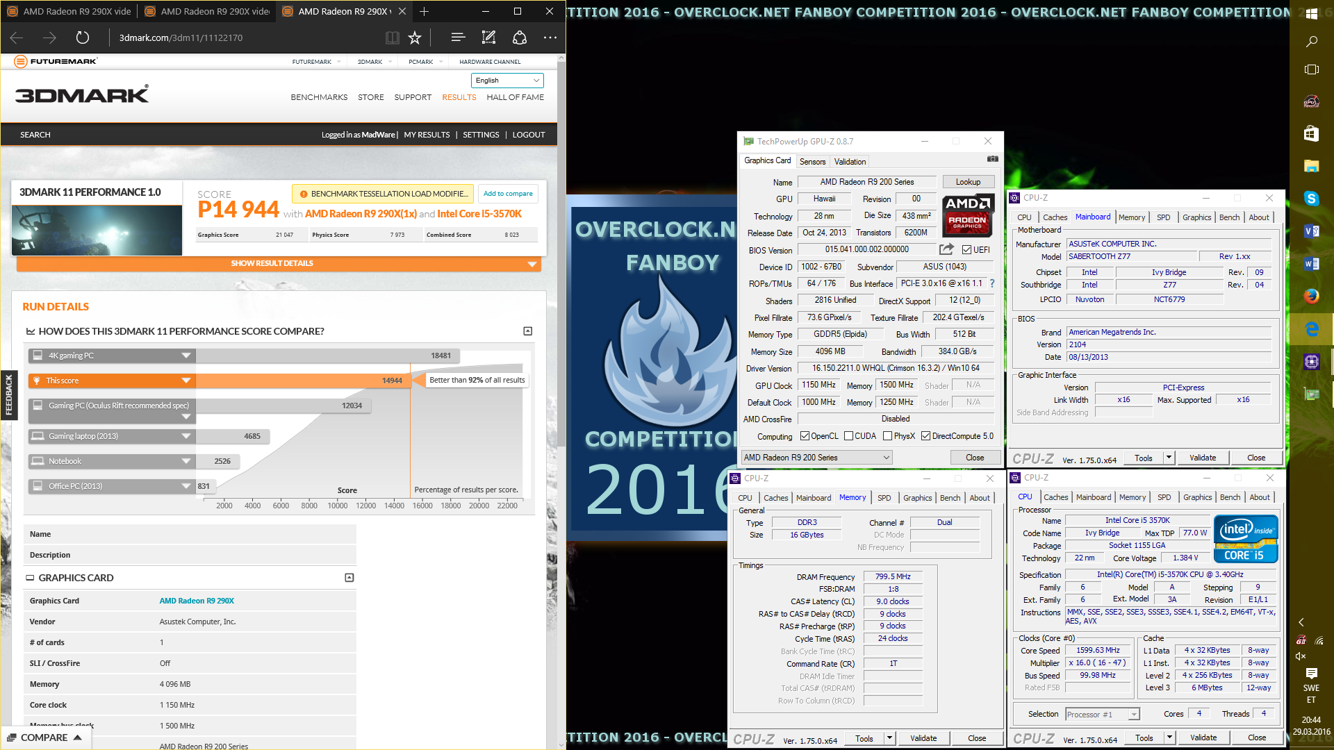Open Word from the taskbar

(1311, 264)
